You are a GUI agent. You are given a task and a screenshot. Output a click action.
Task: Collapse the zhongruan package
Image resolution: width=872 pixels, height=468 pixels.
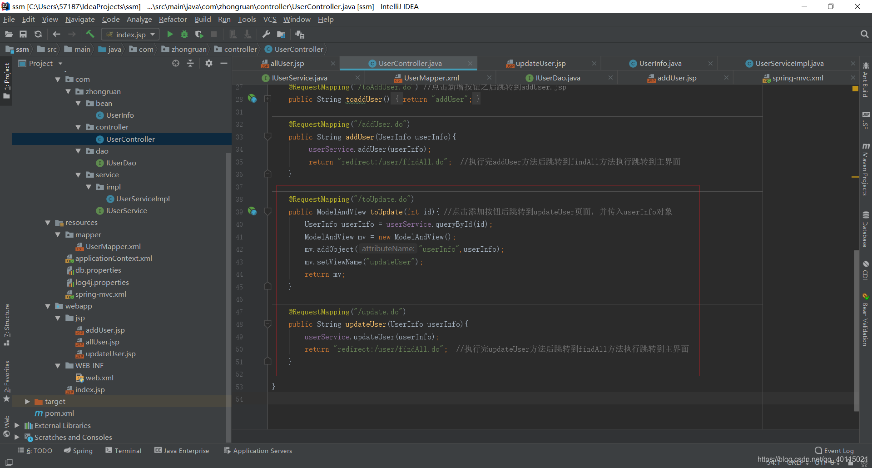coord(68,91)
